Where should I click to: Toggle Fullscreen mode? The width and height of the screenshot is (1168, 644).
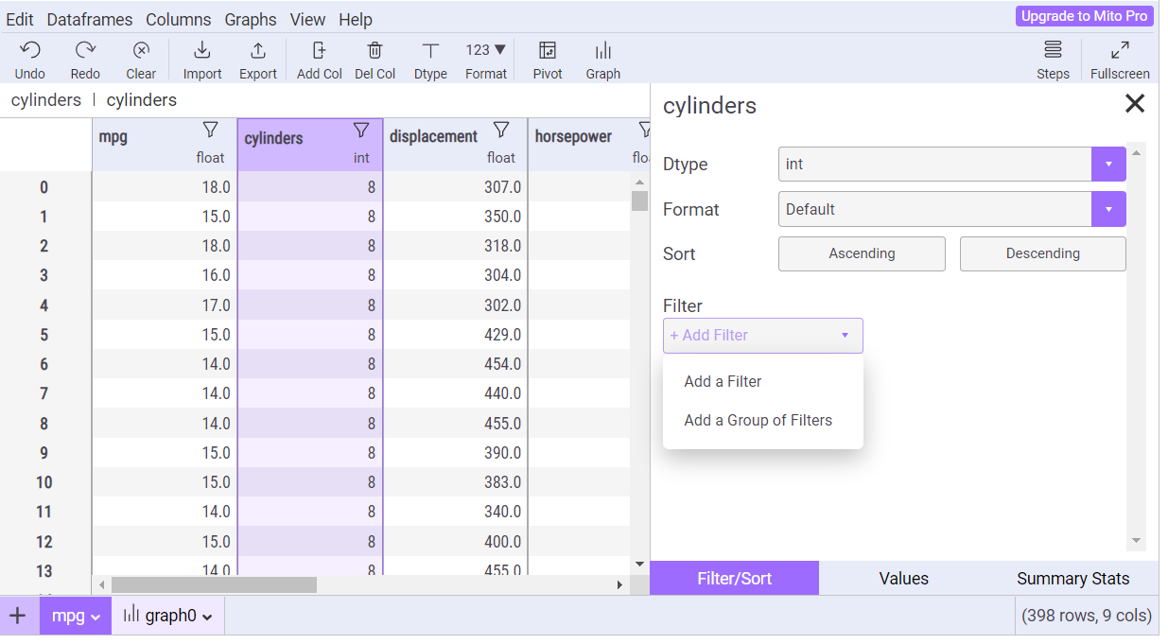point(1120,51)
